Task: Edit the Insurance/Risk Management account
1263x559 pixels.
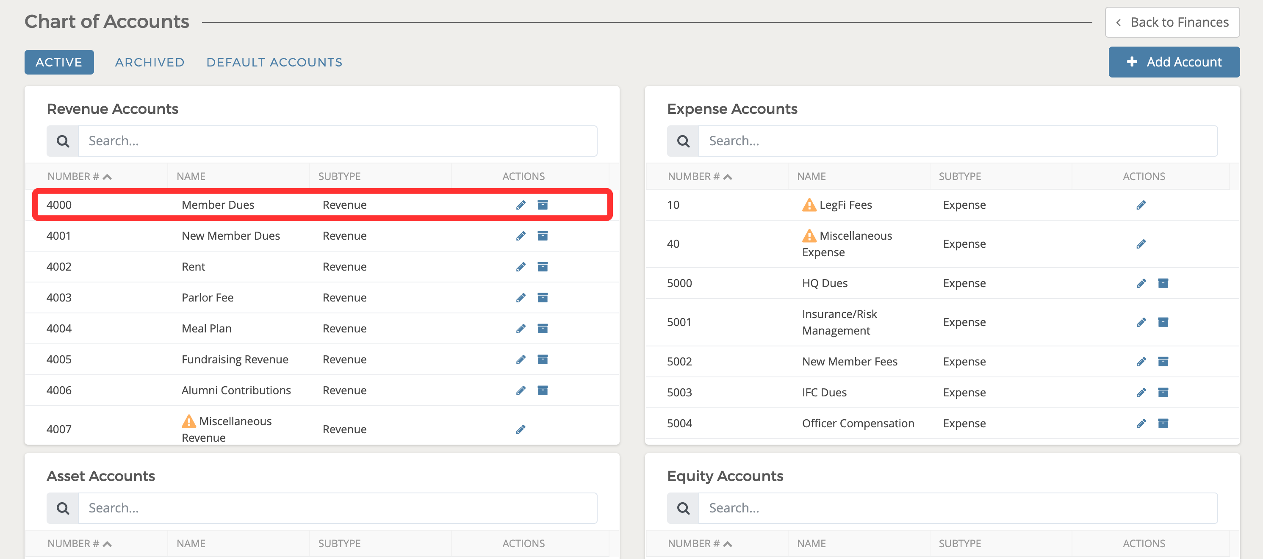Action: click(x=1141, y=322)
